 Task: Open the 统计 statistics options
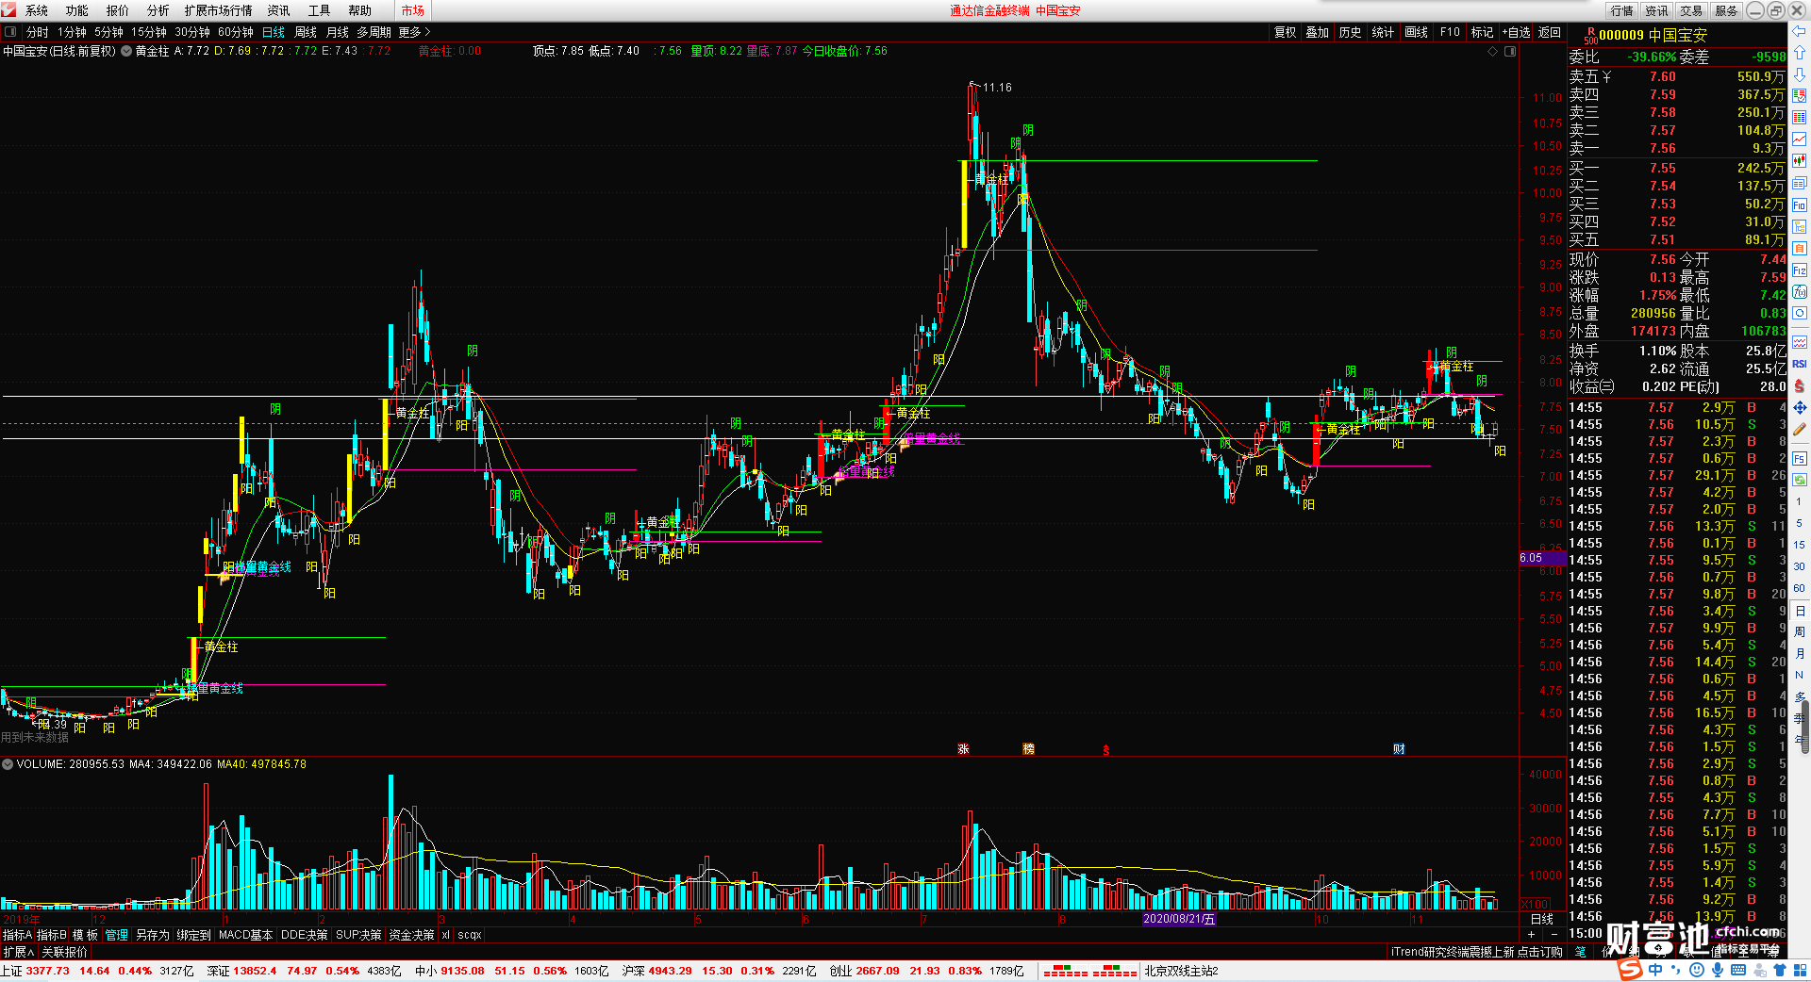click(1383, 32)
